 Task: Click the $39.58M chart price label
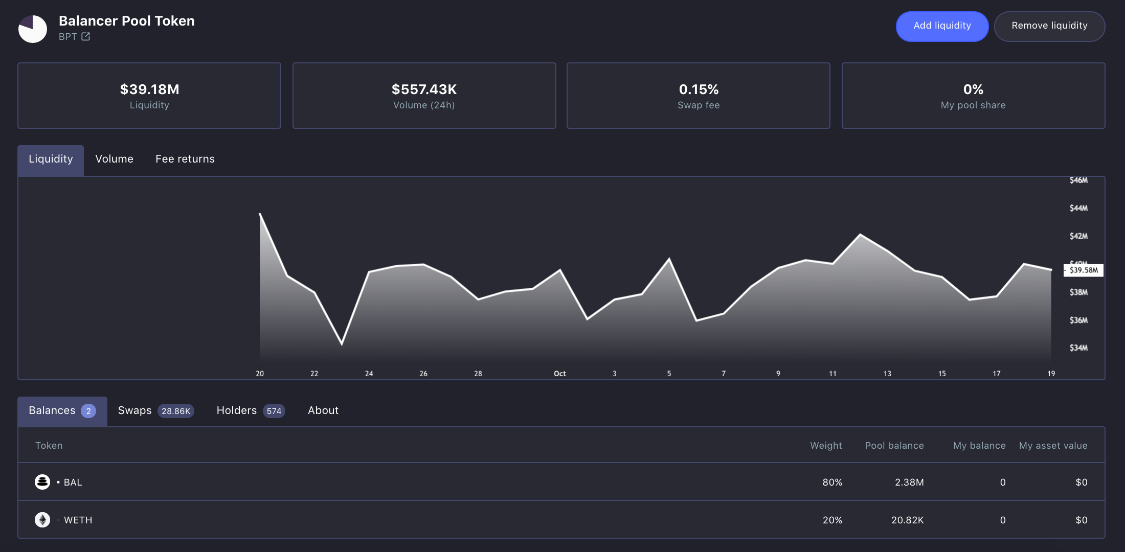pyautogui.click(x=1084, y=270)
